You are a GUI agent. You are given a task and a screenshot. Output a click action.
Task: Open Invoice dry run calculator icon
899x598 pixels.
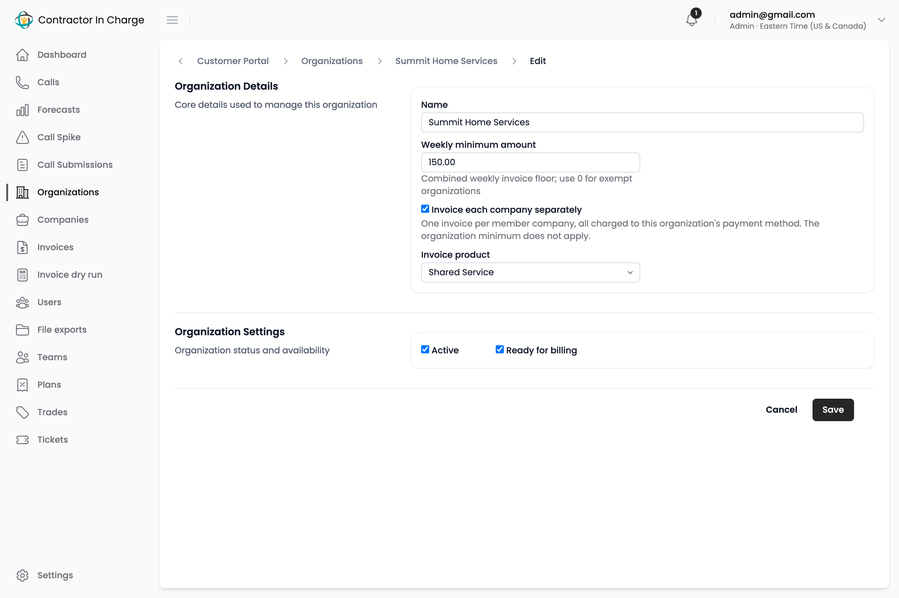click(22, 275)
